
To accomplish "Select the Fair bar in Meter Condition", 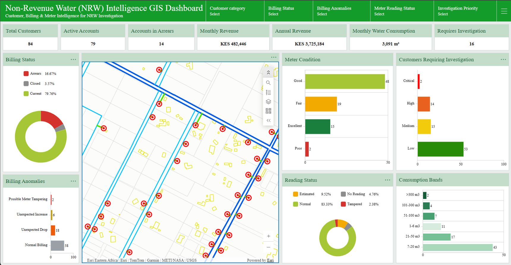I will pyautogui.click(x=321, y=104).
